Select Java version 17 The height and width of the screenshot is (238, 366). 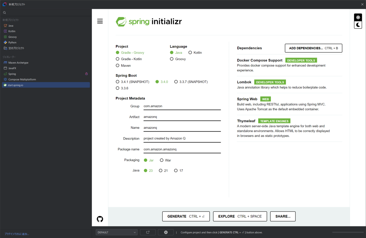pyautogui.click(x=178, y=170)
